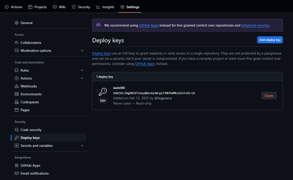293x180 pixels.
Task: Expand the Secrets and variables chevron
Action: [82, 145]
